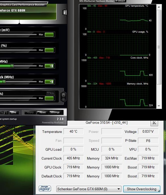Click the P-State P8 field
The height and width of the screenshot is (195, 166).
point(148,141)
